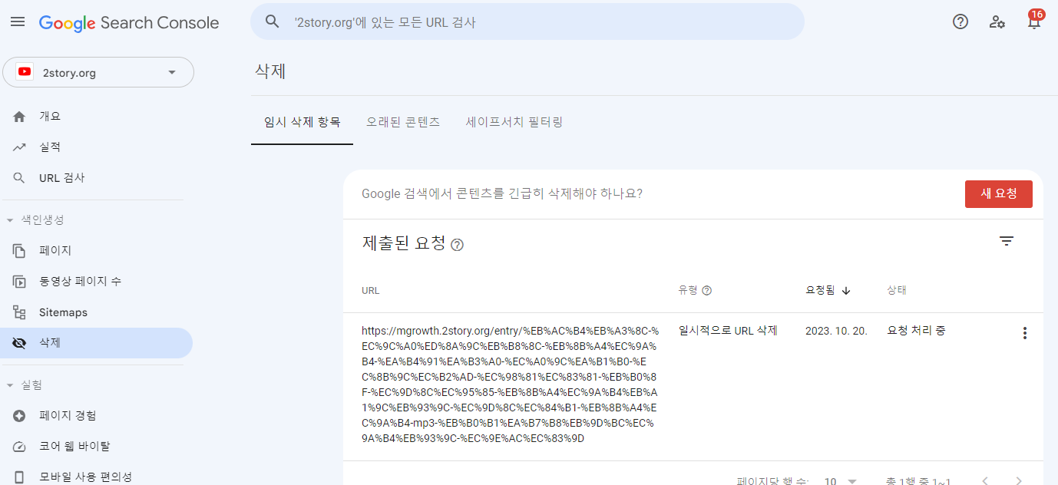The width and height of the screenshot is (1058, 485).
Task: Click the pages icon beside 페이지
Action: 20,251
